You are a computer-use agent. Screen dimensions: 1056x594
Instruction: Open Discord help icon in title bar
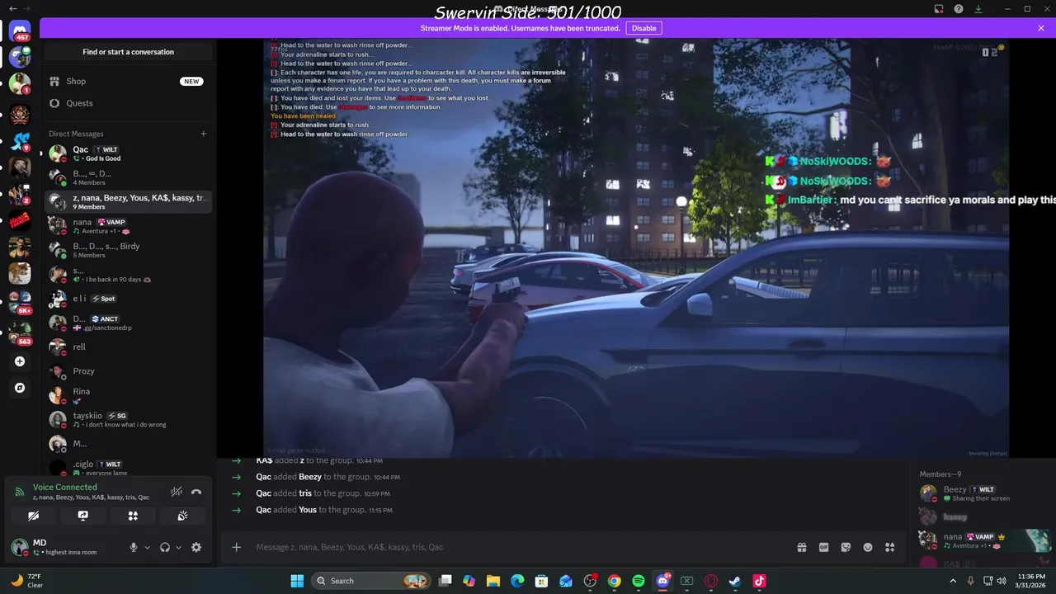click(959, 9)
